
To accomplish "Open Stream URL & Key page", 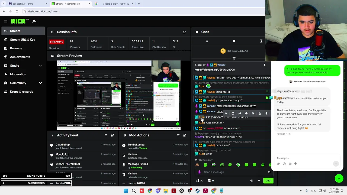I will [x=23, y=40].
